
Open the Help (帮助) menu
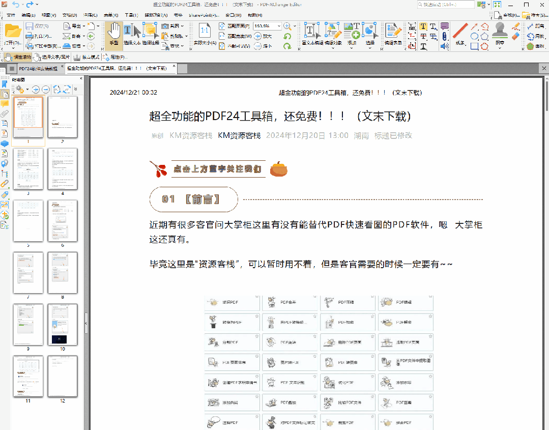[255, 15]
